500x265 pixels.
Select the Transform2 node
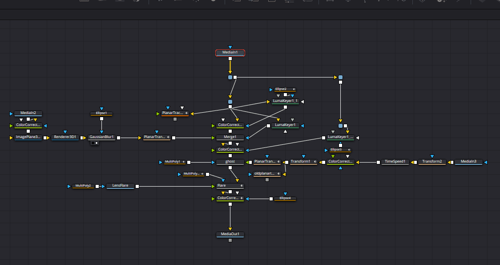tap(432, 162)
